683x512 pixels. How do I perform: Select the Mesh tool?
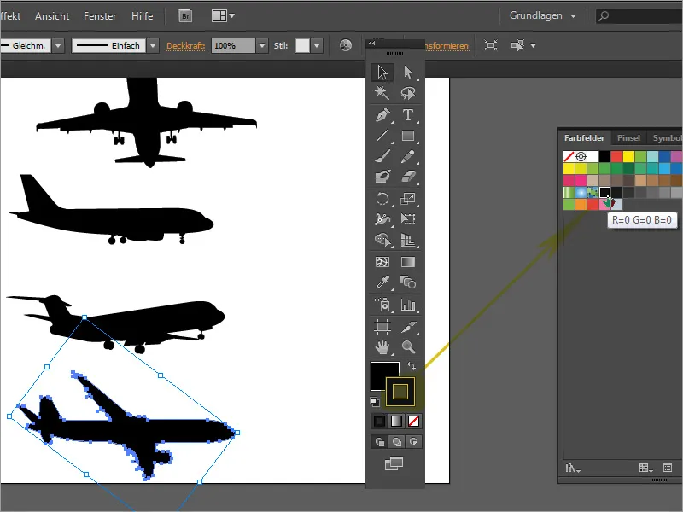coord(382,262)
